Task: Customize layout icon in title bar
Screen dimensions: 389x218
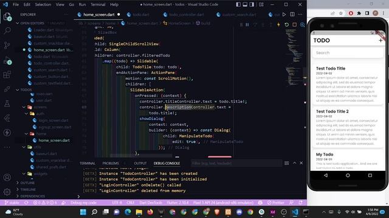Action: [x=261, y=4]
